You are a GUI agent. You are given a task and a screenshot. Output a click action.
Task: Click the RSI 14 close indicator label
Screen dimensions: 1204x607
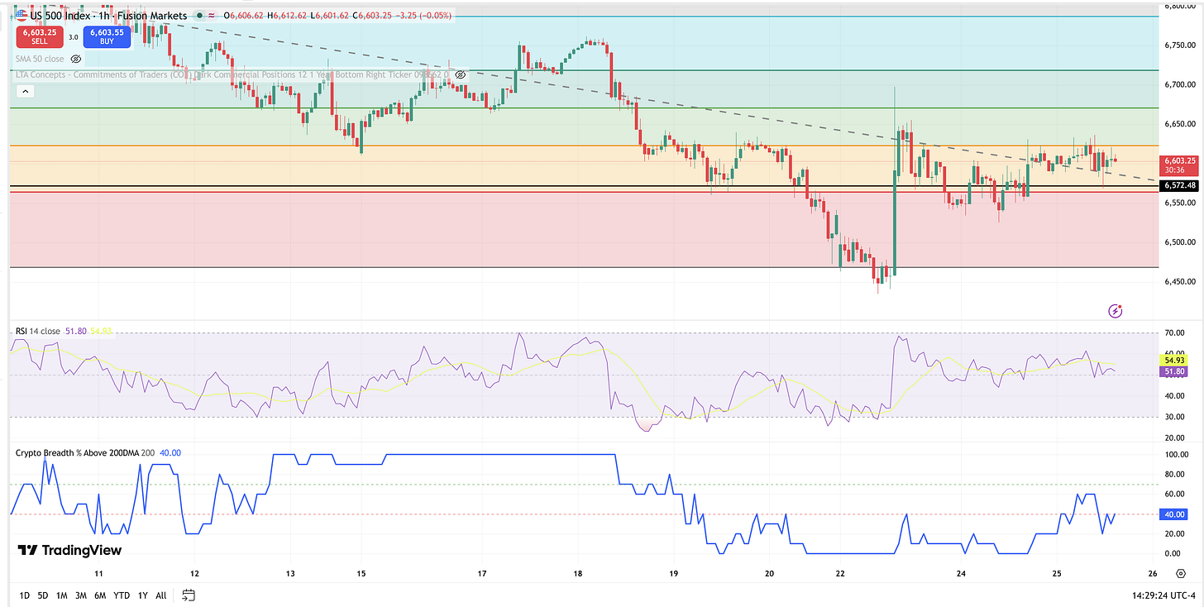click(38, 332)
